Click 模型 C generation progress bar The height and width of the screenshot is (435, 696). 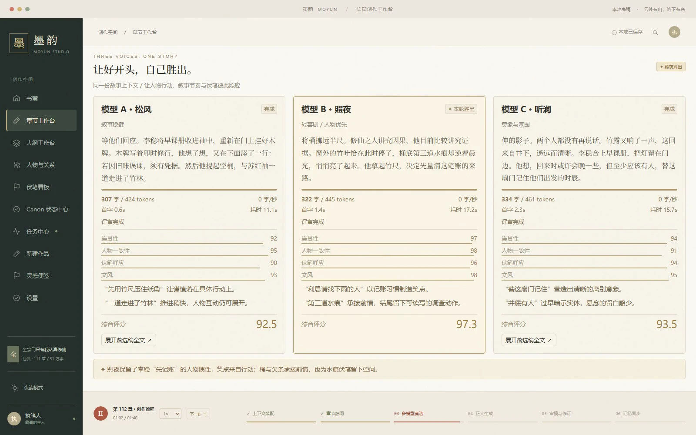(x=589, y=190)
